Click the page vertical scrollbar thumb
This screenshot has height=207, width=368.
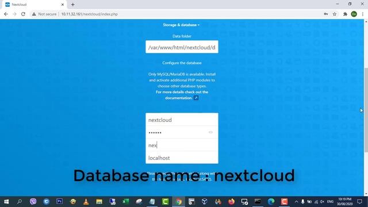point(366,110)
